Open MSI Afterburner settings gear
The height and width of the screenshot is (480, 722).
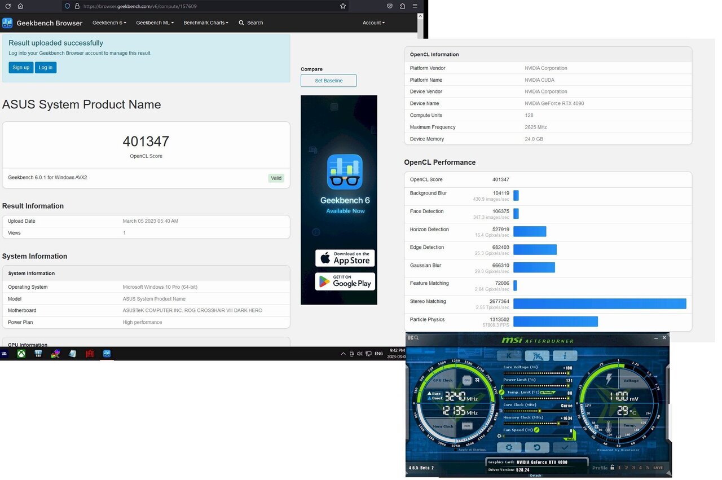pyautogui.click(x=509, y=447)
